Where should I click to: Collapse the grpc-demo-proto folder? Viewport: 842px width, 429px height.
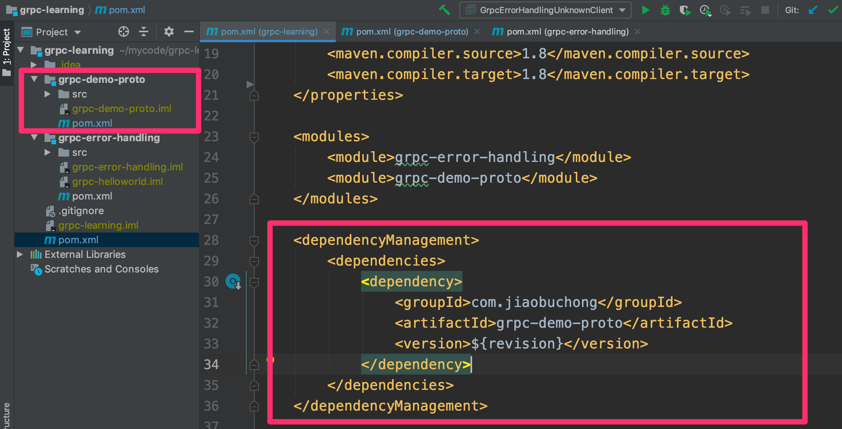pyautogui.click(x=34, y=79)
